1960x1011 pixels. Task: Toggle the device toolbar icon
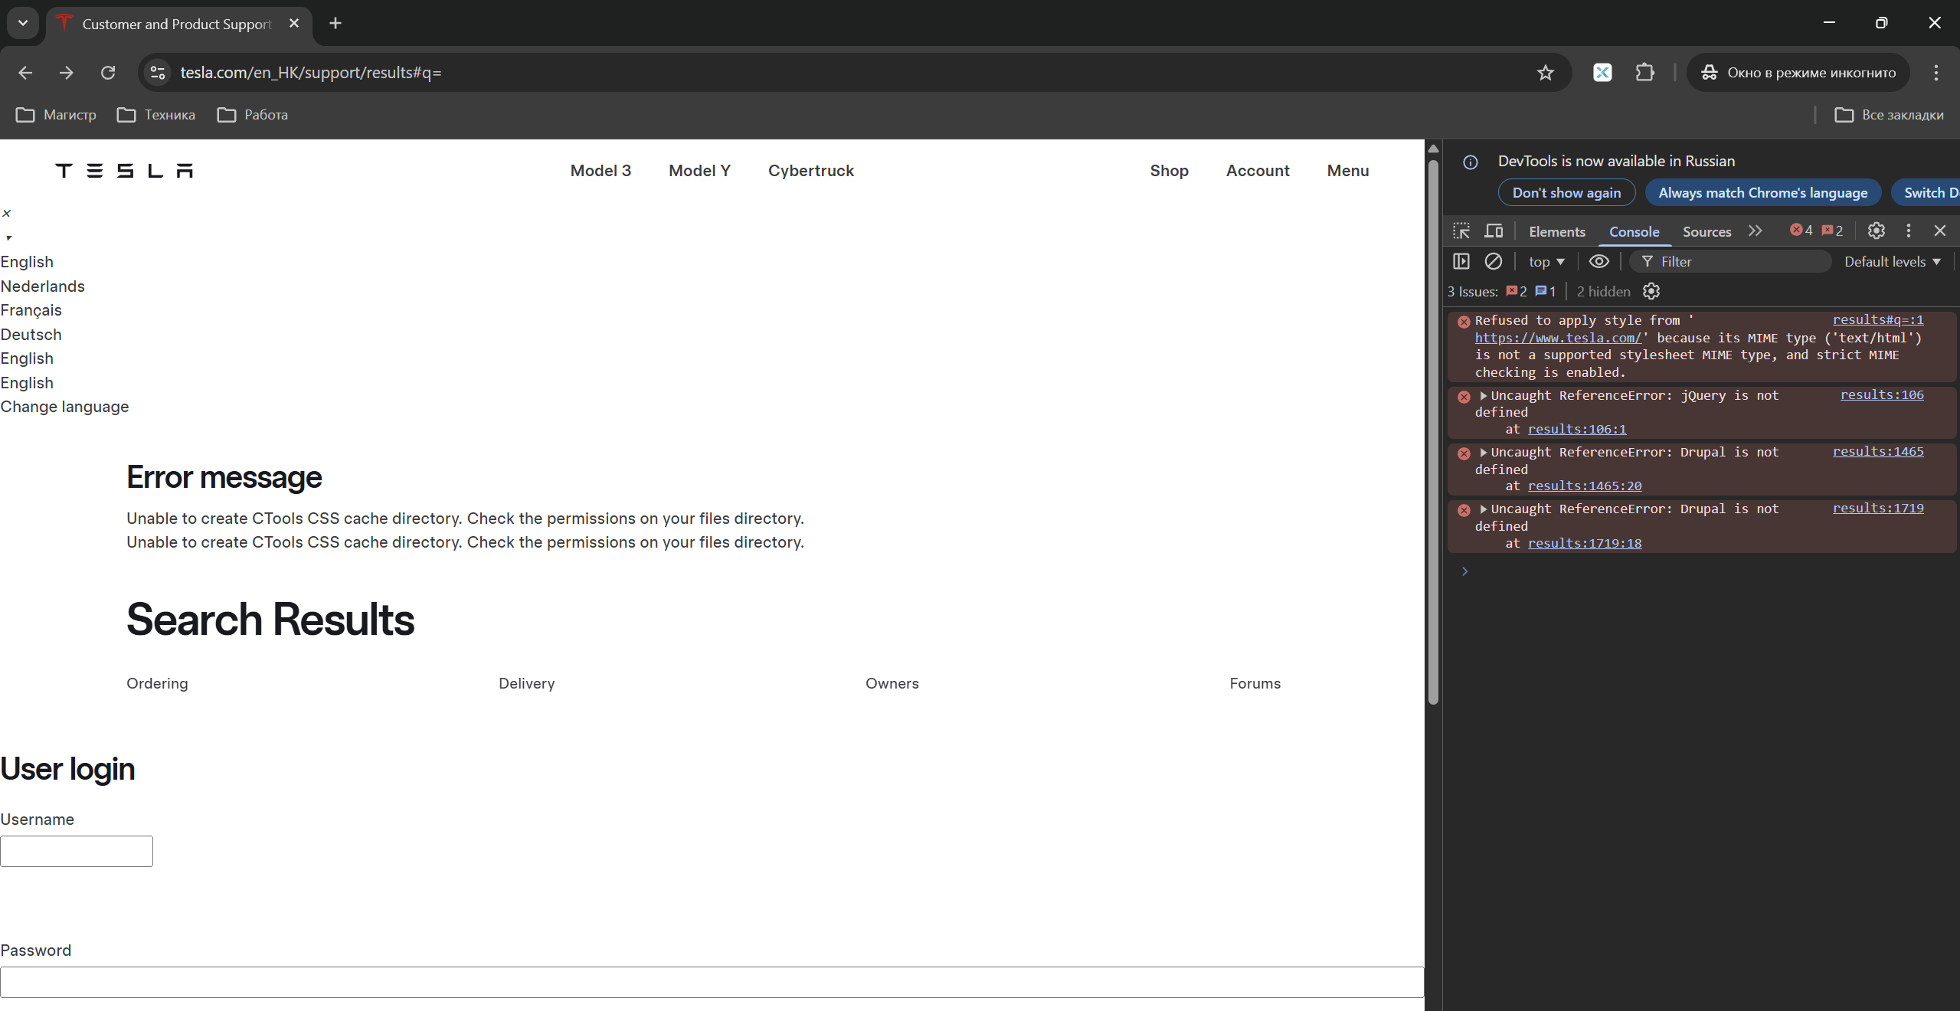tap(1494, 231)
